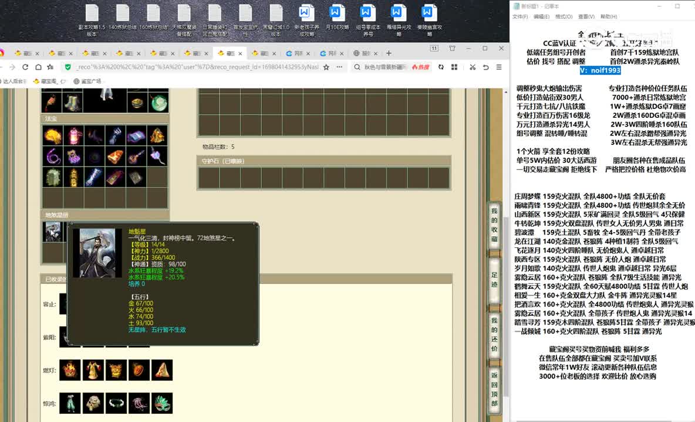The image size is (695, 422).
Task: Open the 秦陵幽宫攻略 document icon
Action: 429,20
